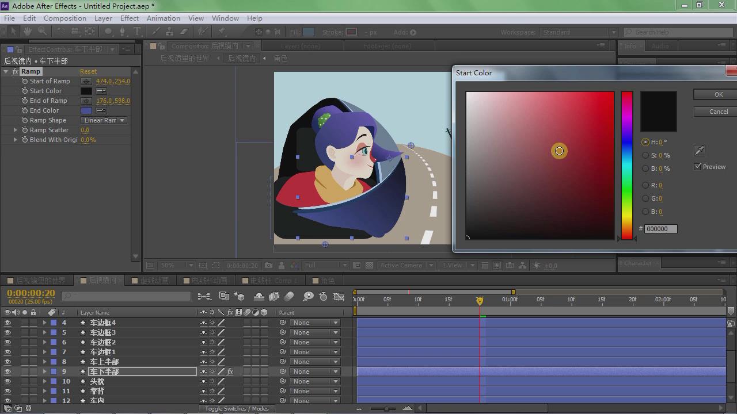Click End of Ramp crosshair point button
This screenshot has height=414, width=737.
click(86, 101)
